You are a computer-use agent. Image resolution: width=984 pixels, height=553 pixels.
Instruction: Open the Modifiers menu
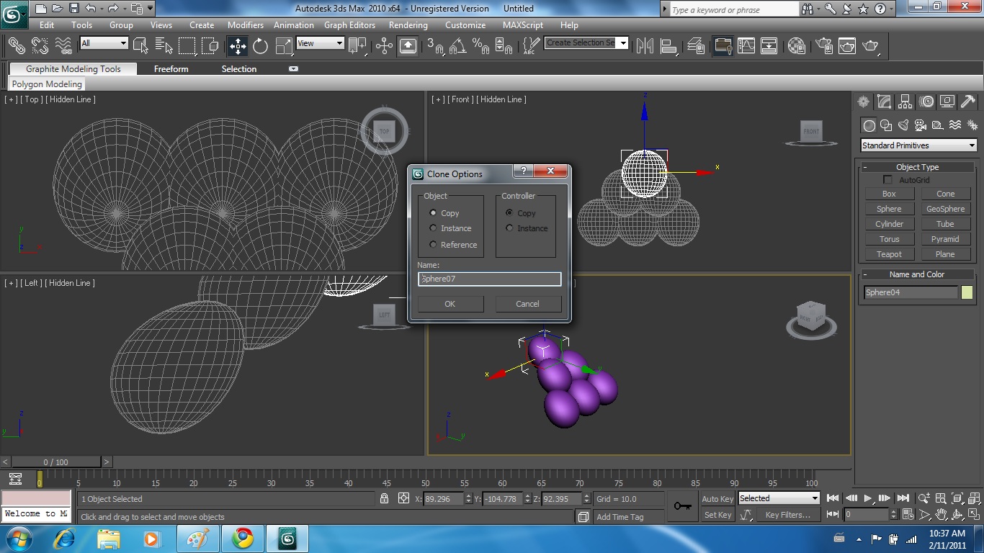(245, 24)
